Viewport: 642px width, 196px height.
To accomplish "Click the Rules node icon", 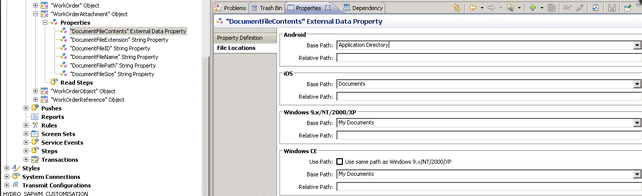I will 35,125.
